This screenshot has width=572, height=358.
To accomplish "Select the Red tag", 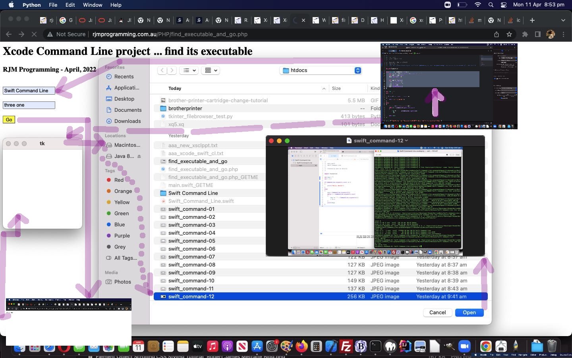I will [119, 180].
